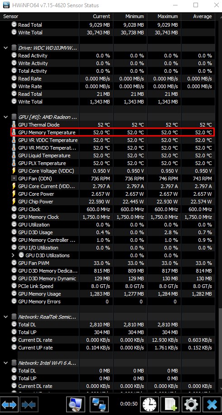Viewport: 222px width, 415px height.
Task: Select Current UP rate row under RealTek
Action: coord(112,347)
